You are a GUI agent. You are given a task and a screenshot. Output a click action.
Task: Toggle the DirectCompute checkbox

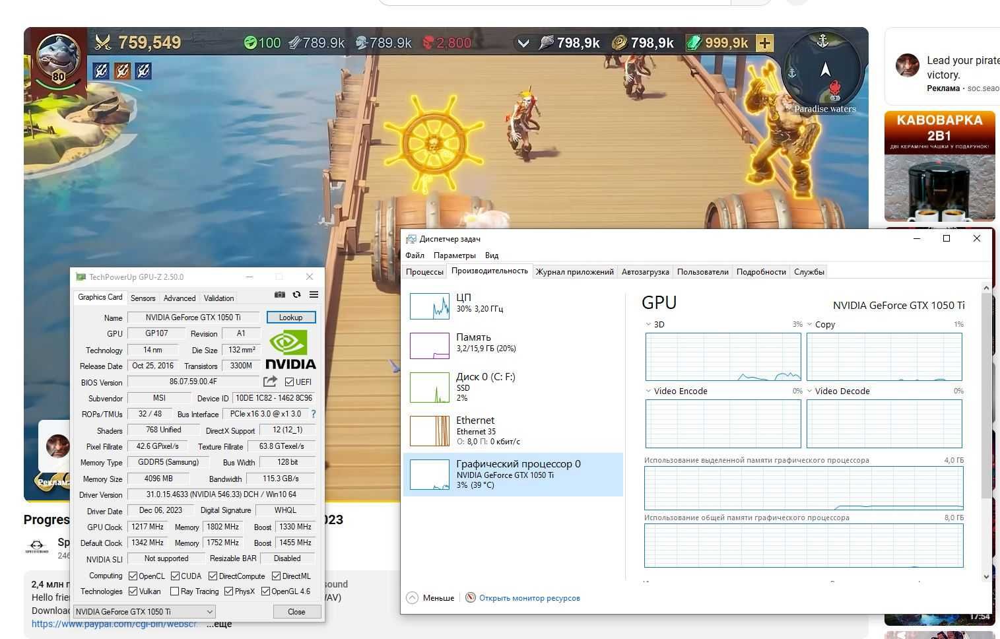point(213,576)
